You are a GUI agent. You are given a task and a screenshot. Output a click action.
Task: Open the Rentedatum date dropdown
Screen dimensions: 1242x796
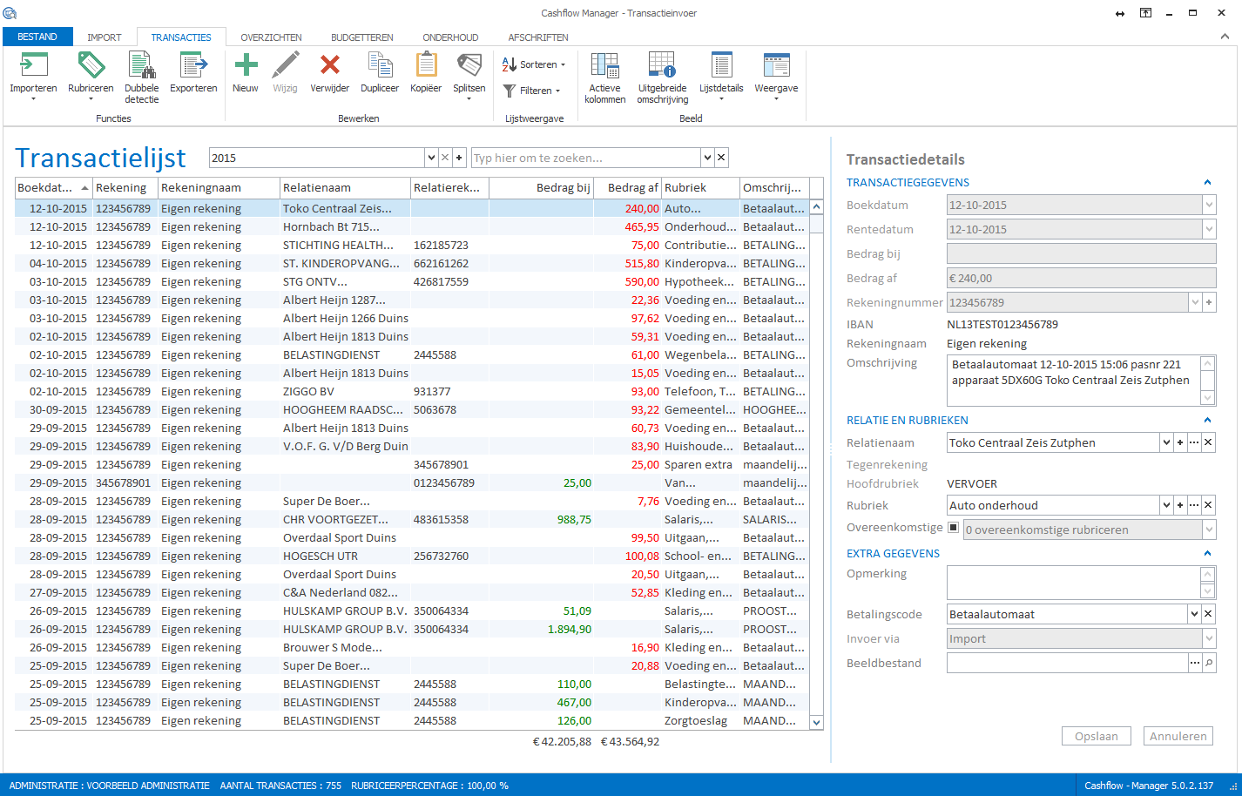point(1209,229)
